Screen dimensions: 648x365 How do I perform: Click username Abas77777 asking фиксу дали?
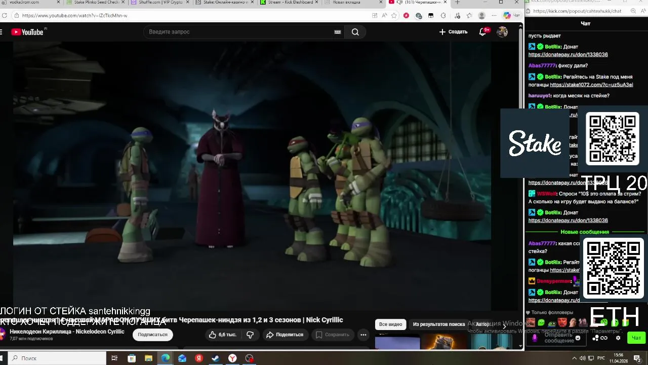tap(542, 65)
